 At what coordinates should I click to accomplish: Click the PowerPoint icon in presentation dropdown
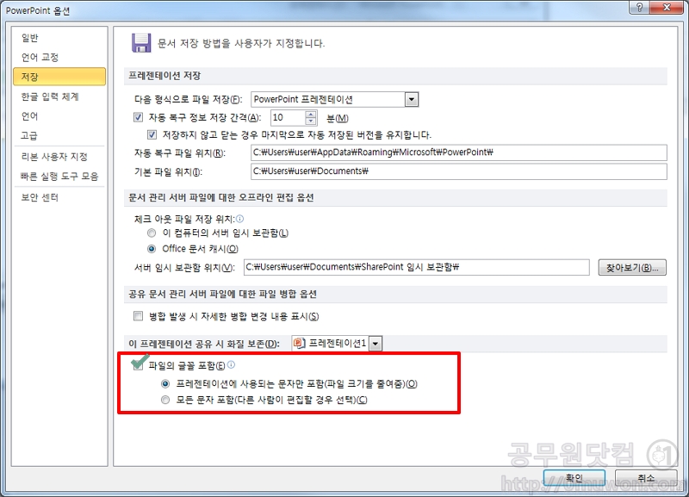[x=299, y=343]
